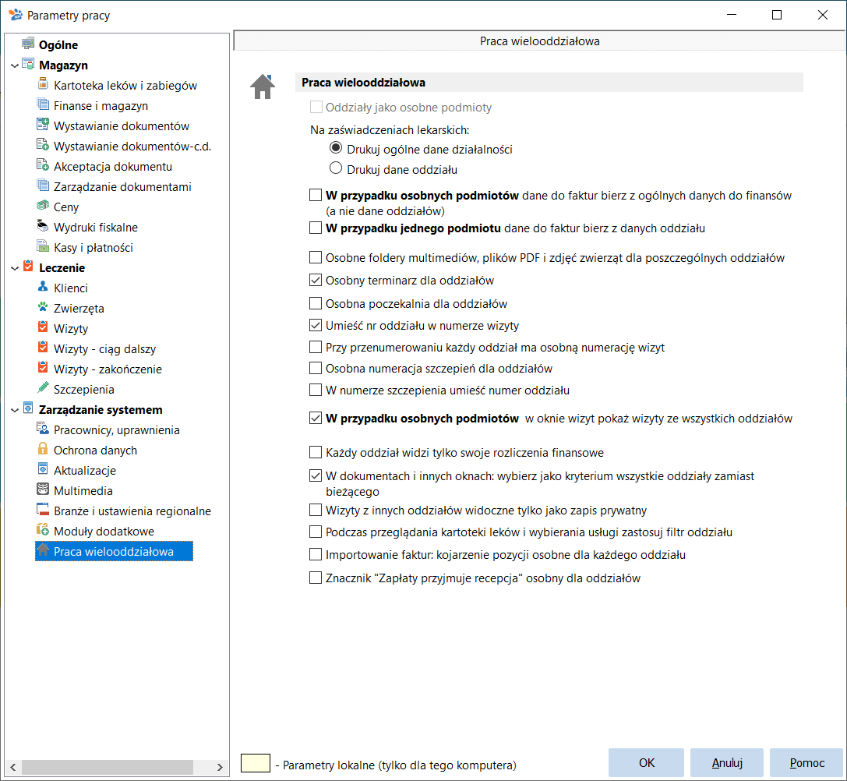Click the Pracownicy, uprawnienia icon

tap(43, 429)
